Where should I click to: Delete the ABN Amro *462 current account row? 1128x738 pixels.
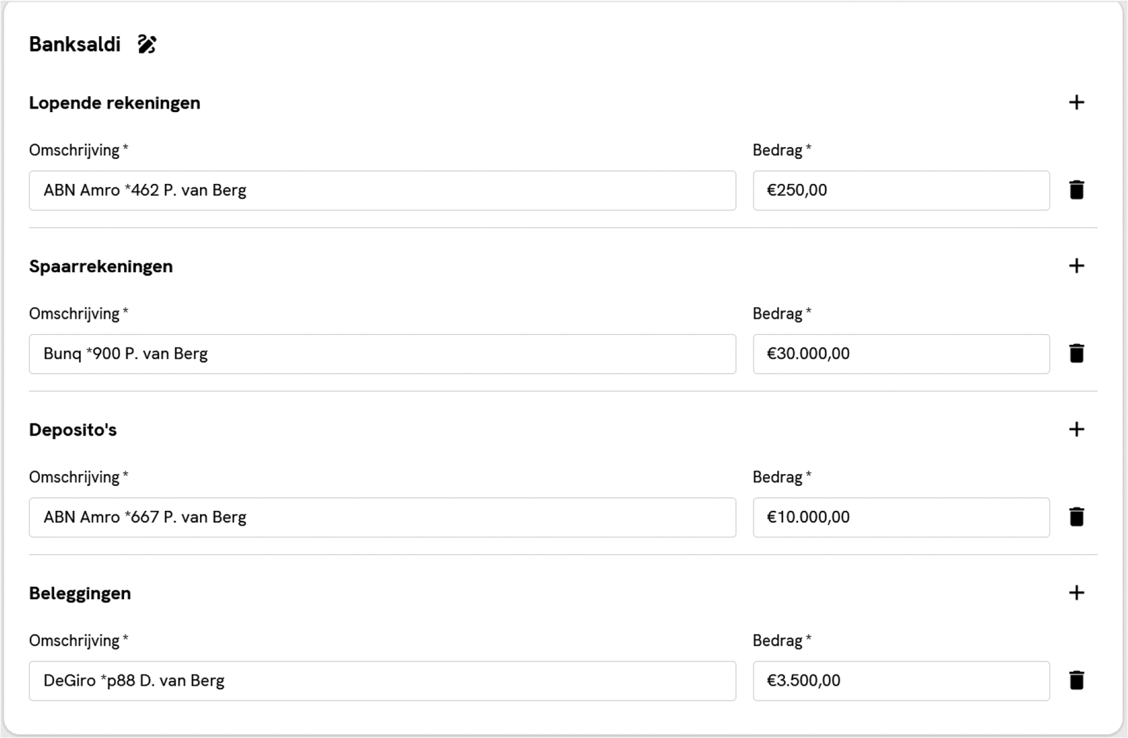pos(1076,190)
